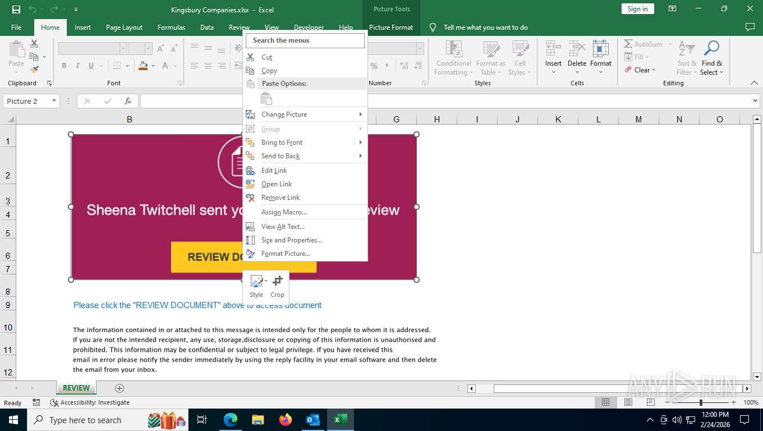Click the Crop button on mini toolbar
Image resolution: width=763 pixels, height=431 pixels.
(277, 287)
